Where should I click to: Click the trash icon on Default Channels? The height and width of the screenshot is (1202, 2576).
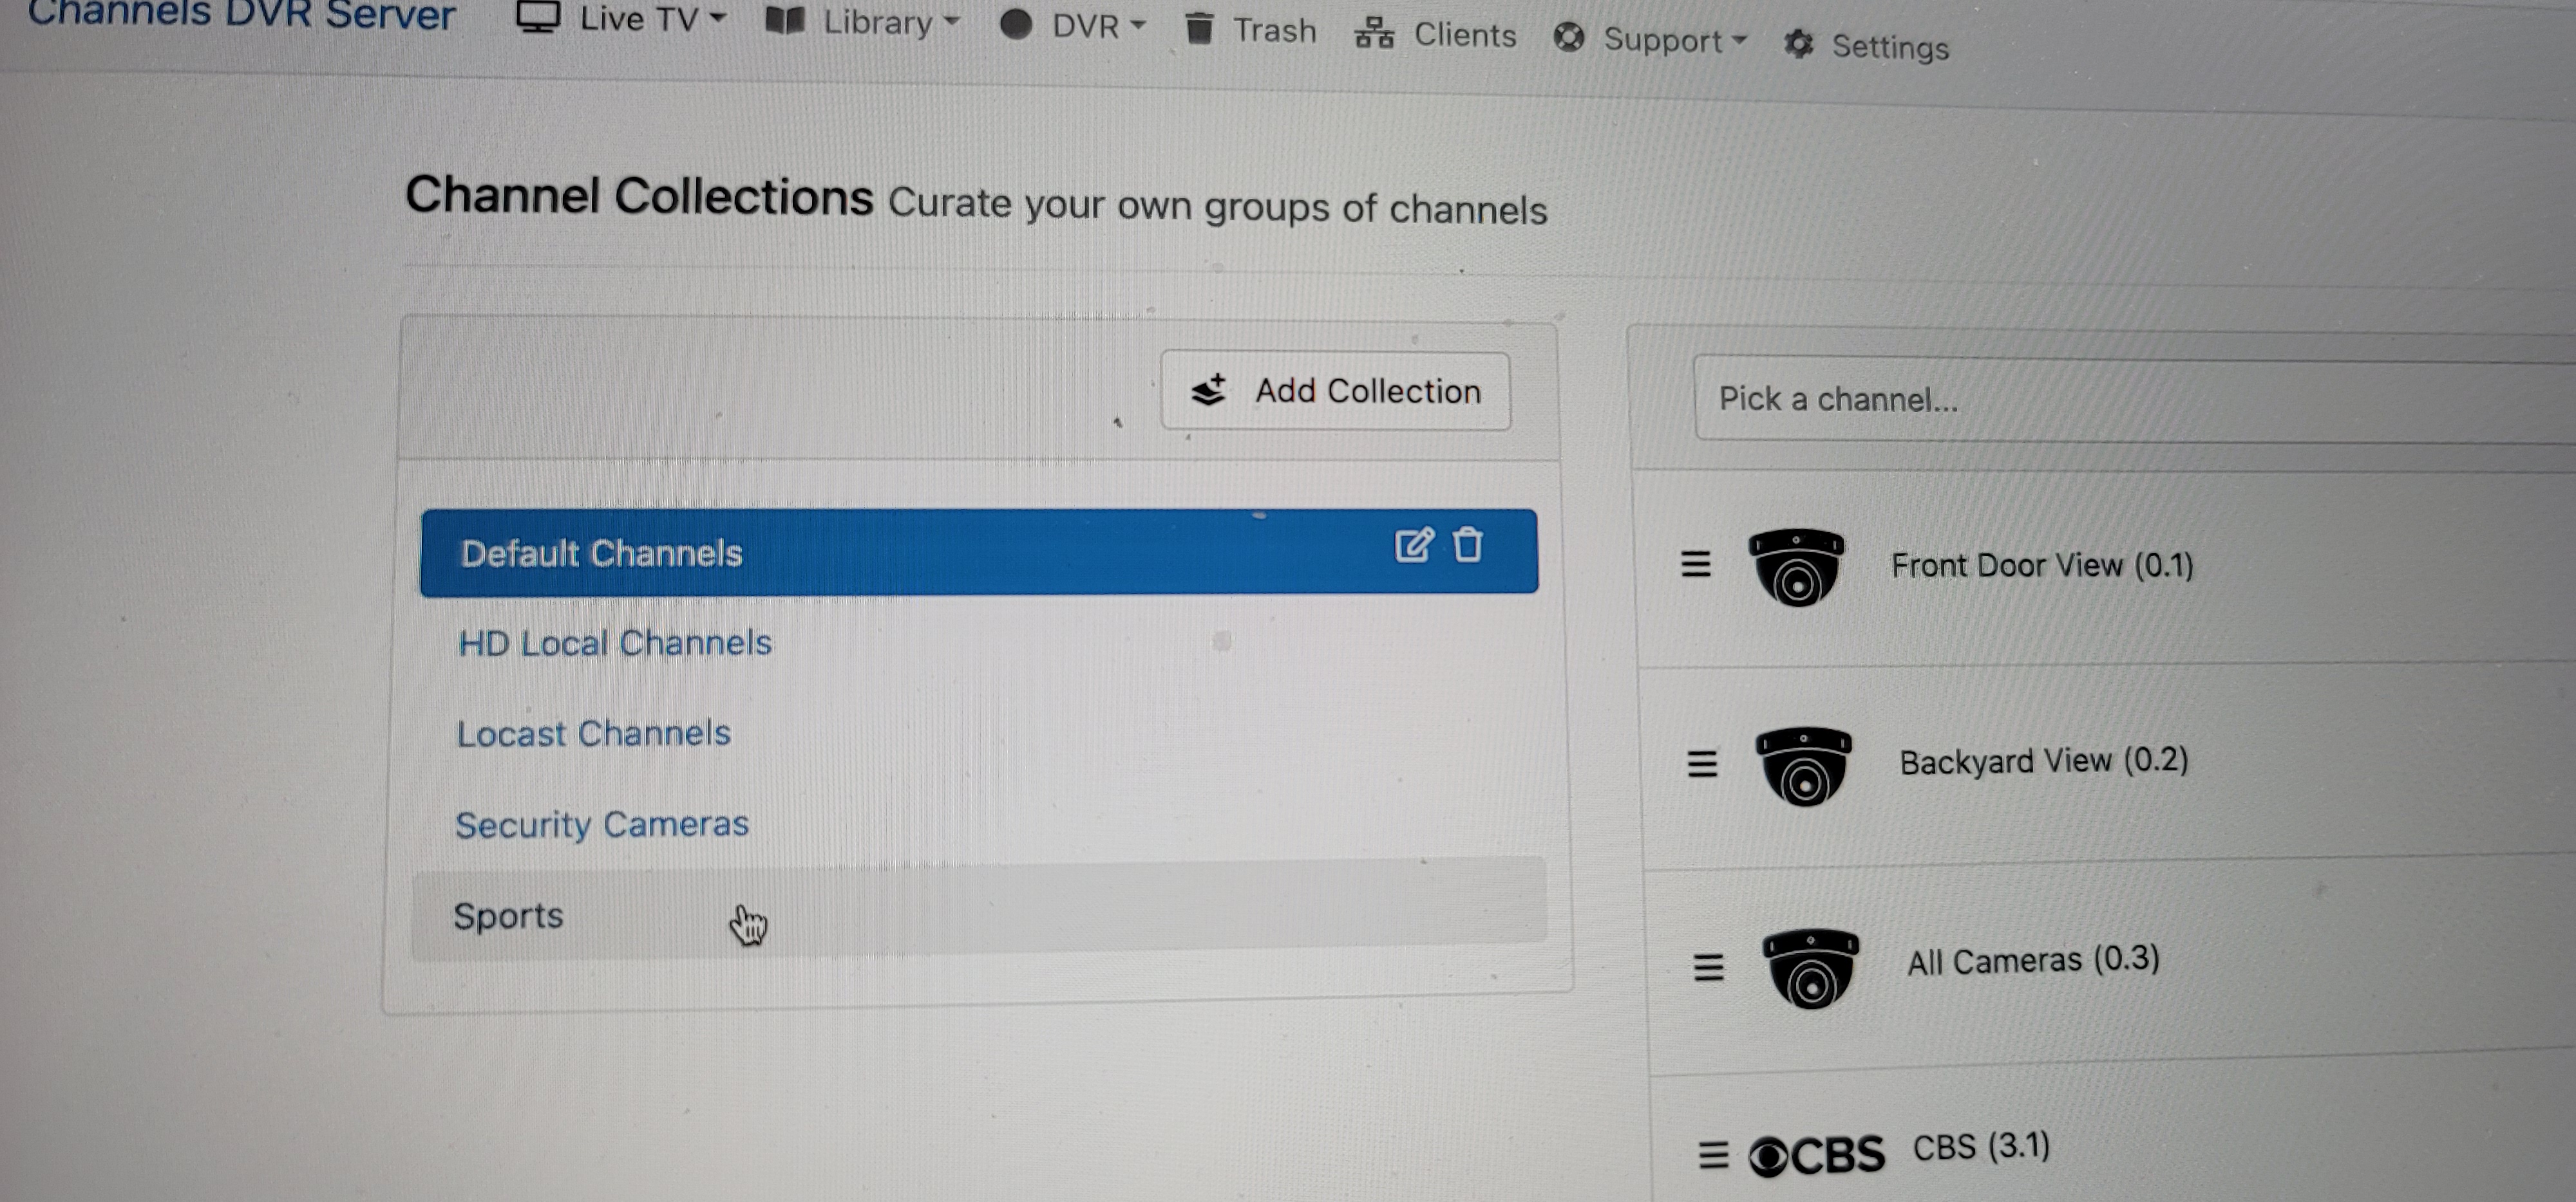tap(1467, 544)
